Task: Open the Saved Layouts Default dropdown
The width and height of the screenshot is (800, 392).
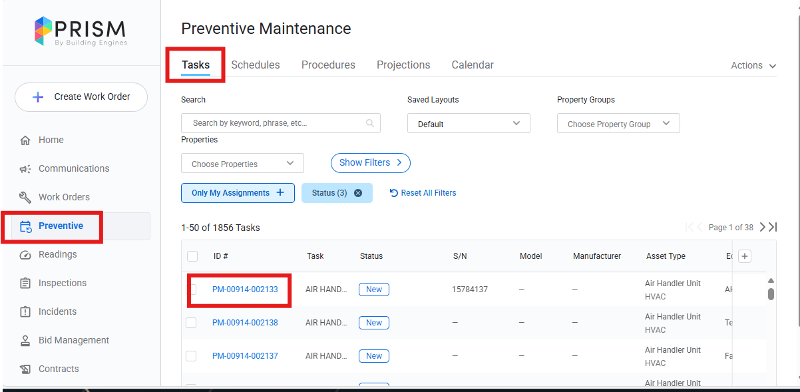Action: pyautogui.click(x=469, y=124)
